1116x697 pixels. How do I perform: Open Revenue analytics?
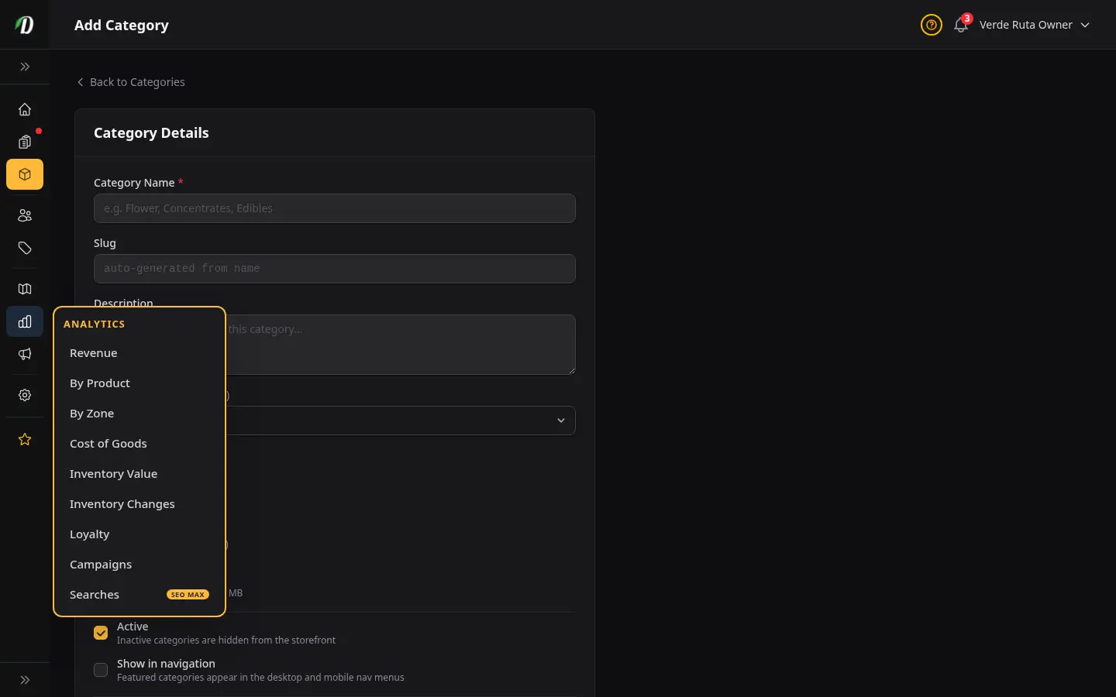click(139, 353)
